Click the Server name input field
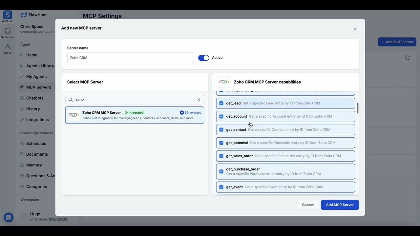The height and width of the screenshot is (236, 420). pos(131,58)
